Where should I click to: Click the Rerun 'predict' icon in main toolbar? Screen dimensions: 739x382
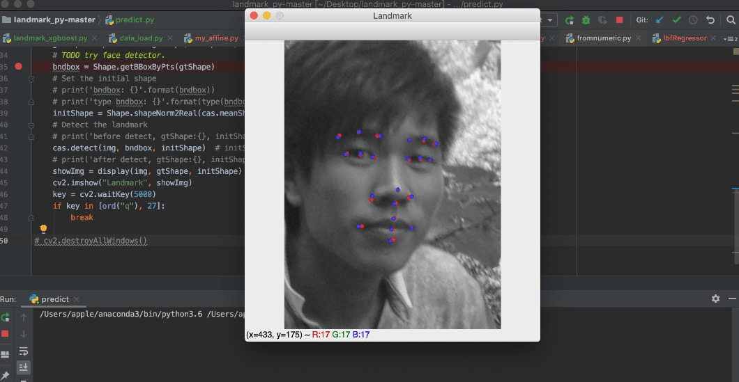click(x=570, y=20)
